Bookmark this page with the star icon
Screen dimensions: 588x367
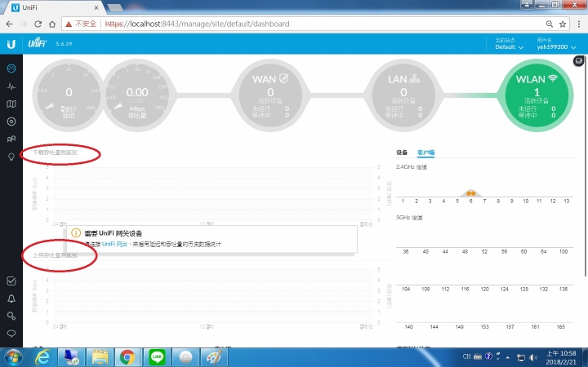563,24
